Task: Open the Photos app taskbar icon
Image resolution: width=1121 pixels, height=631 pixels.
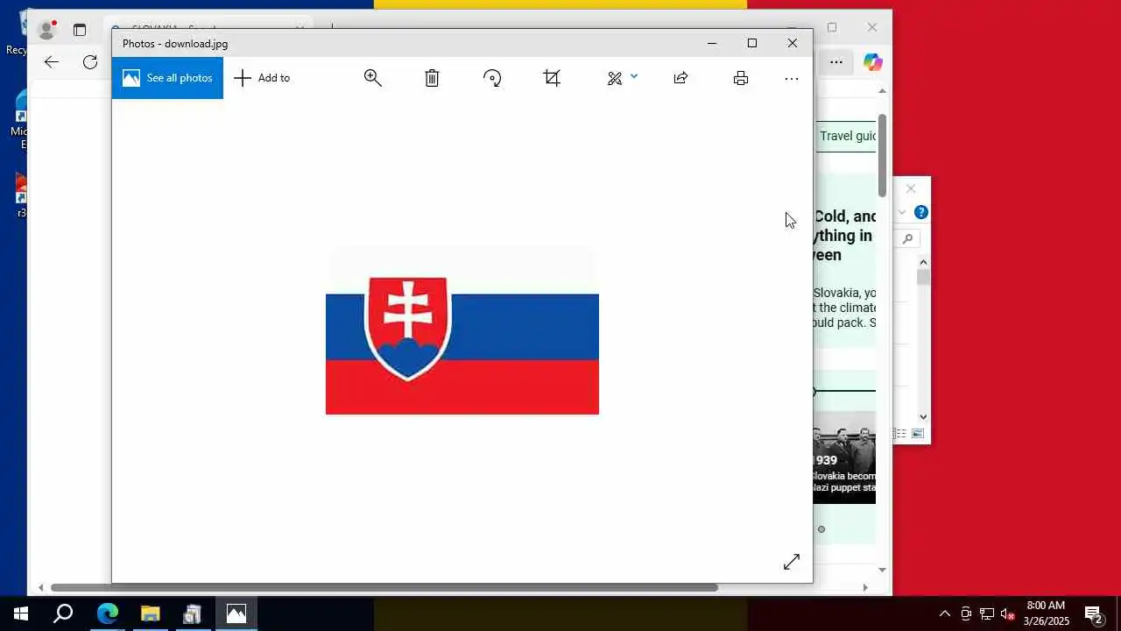Action: click(236, 613)
